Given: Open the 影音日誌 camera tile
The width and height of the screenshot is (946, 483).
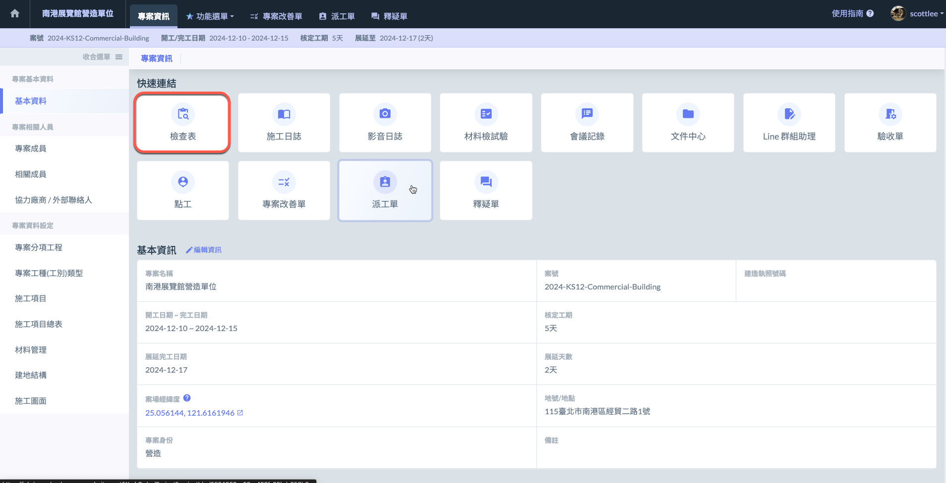Looking at the screenshot, I should pos(385,123).
